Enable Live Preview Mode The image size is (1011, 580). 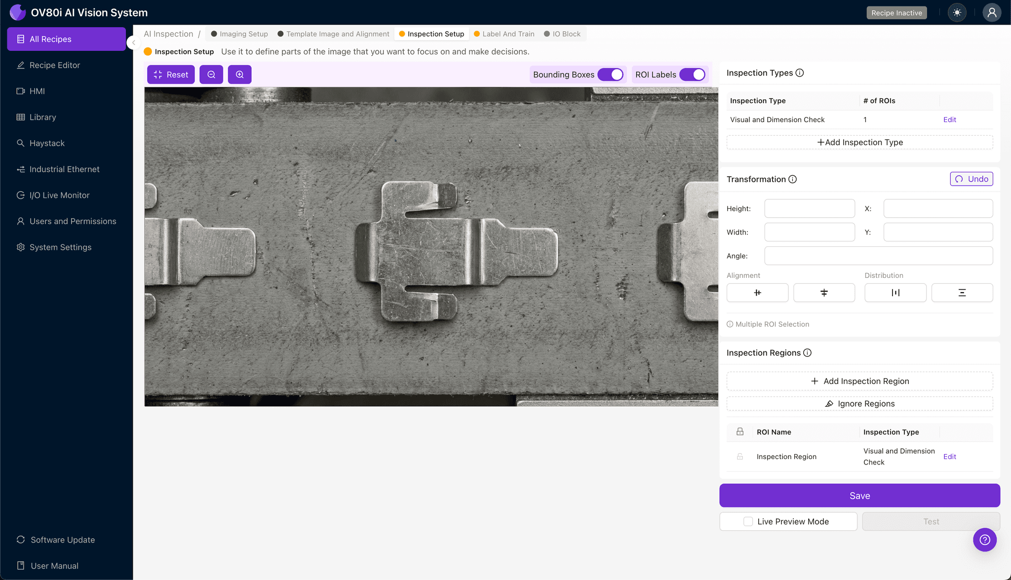(747, 521)
